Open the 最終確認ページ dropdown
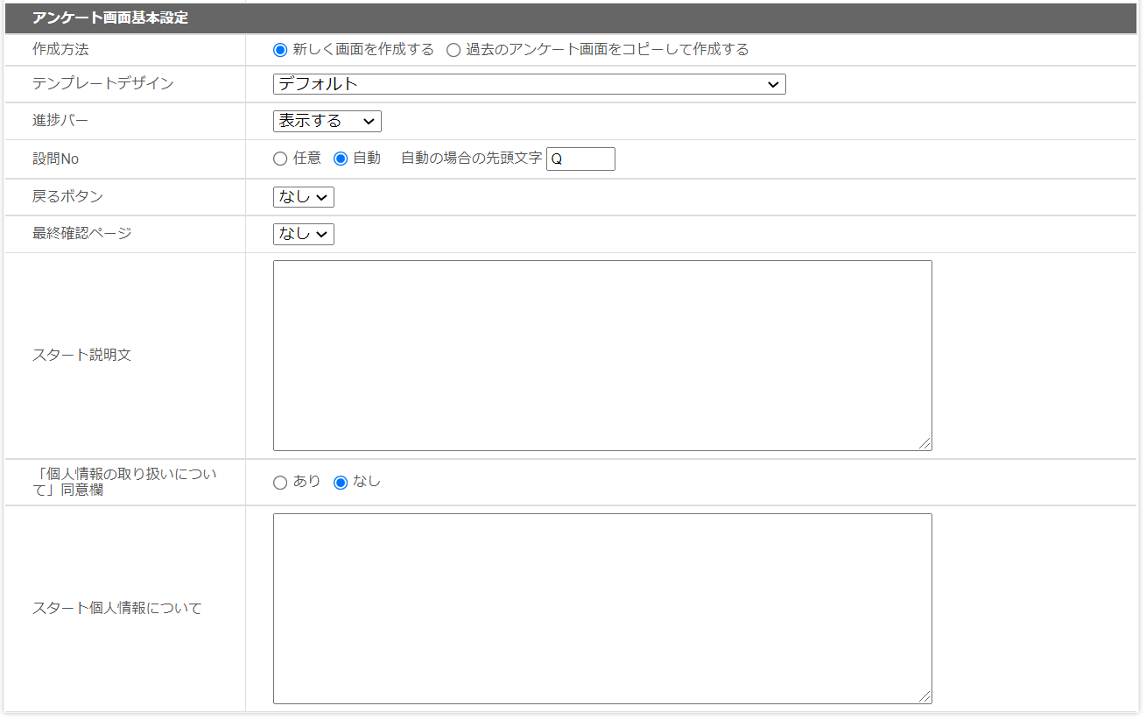Viewport: 1146px width, 720px height. coord(303,234)
